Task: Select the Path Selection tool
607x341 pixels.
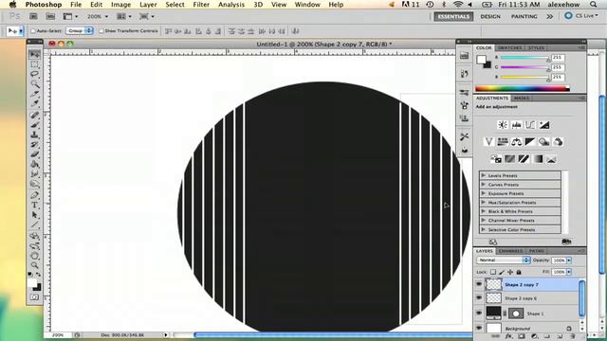Action: coord(34,215)
